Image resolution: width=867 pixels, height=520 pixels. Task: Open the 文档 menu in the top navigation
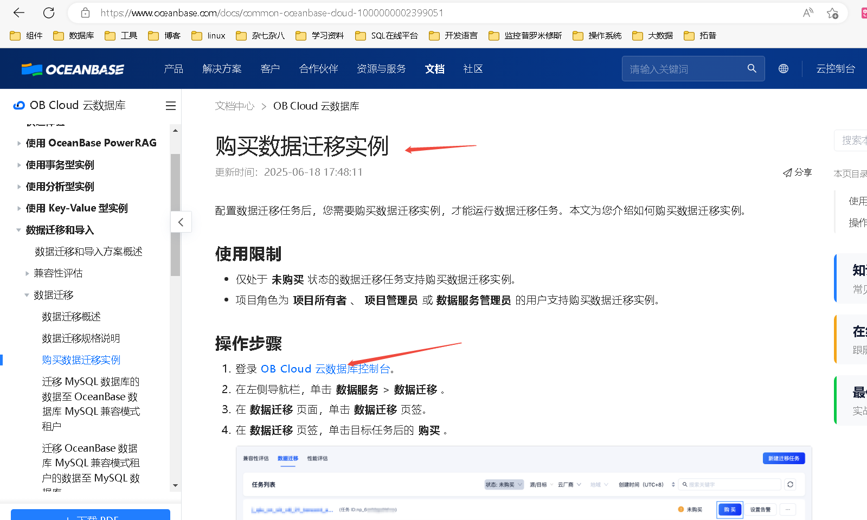point(435,69)
